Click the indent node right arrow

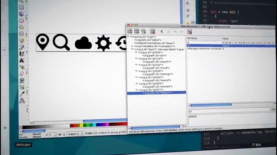pos(168,31)
